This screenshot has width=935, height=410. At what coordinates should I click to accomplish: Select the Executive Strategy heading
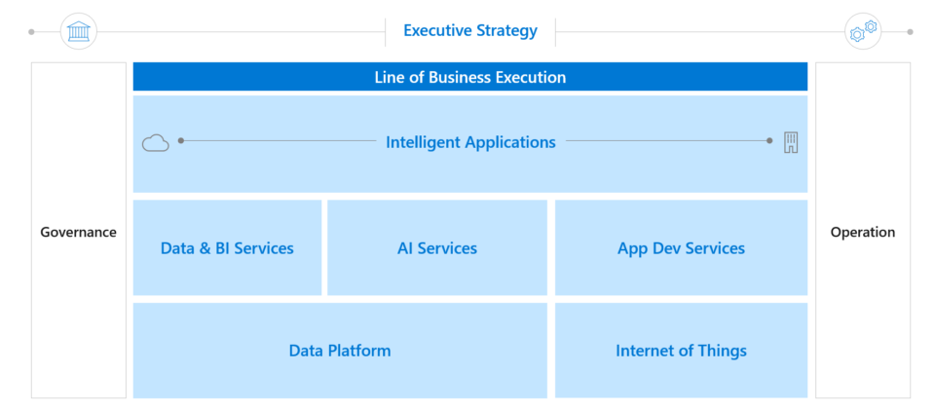pos(470,31)
